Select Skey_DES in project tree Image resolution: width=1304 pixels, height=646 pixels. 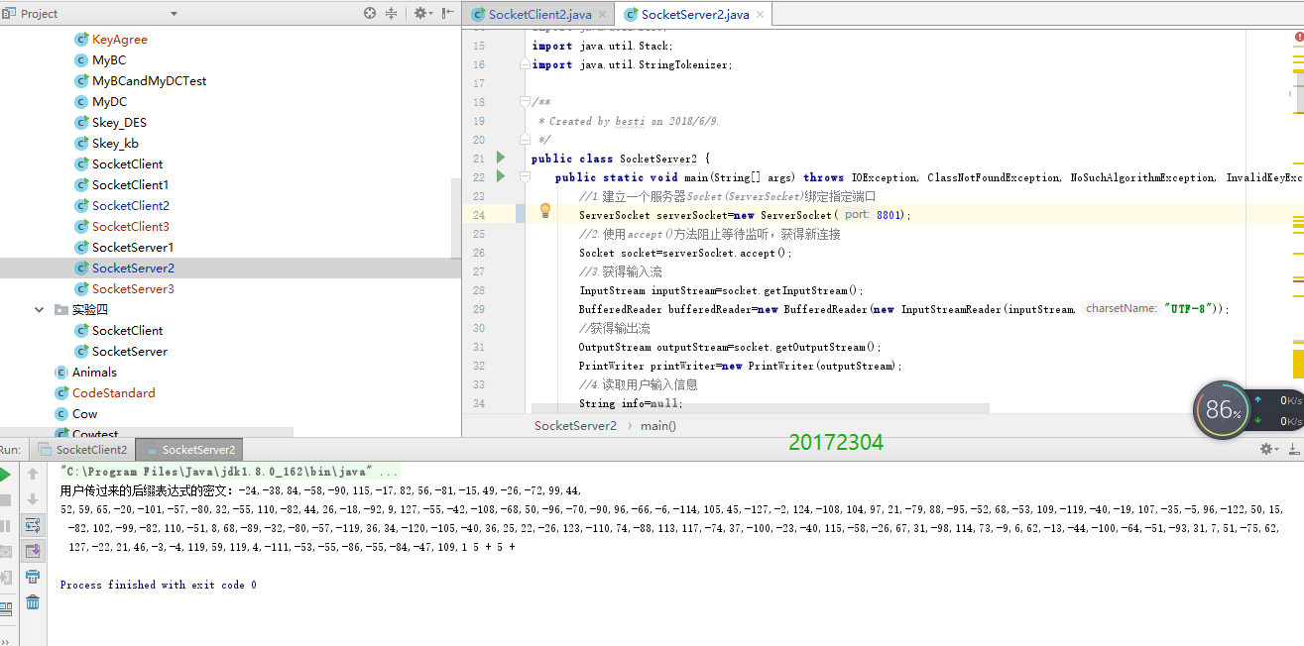119,123
